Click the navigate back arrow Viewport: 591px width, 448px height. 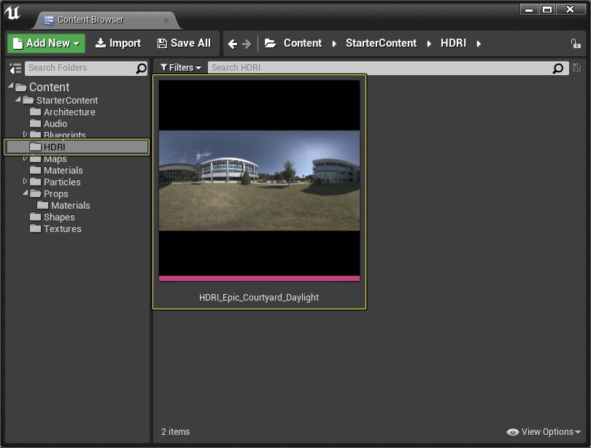tap(232, 43)
